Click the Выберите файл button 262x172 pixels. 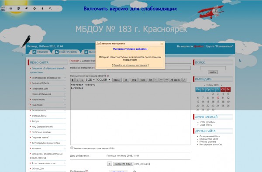[123, 164]
